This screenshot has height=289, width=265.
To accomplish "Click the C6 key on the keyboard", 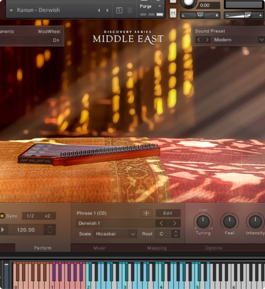I will (234, 283).
